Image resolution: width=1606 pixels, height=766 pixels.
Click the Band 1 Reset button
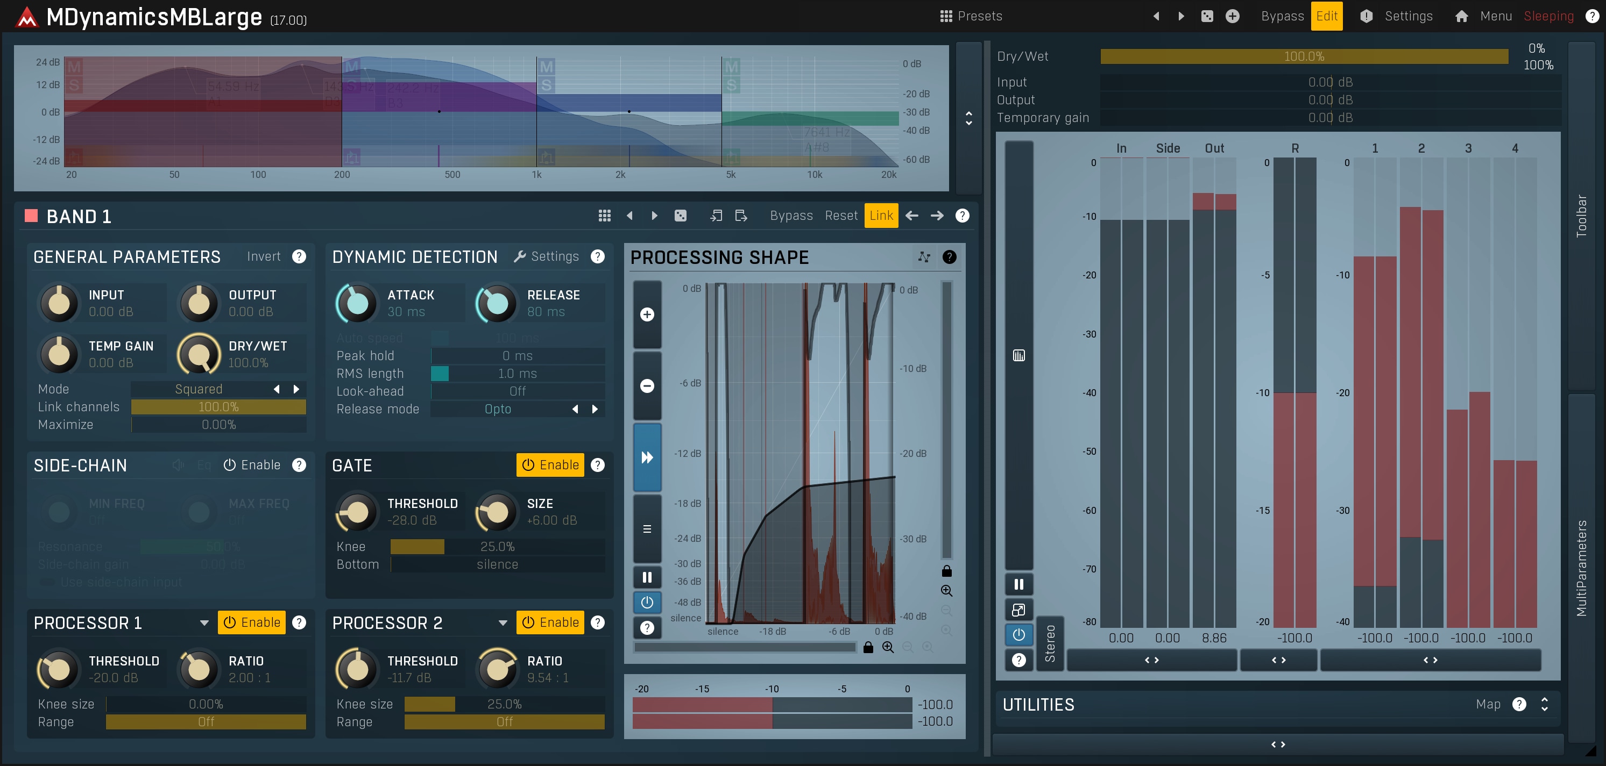click(841, 216)
